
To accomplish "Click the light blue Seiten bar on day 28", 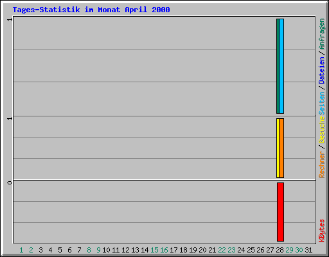I will 281,66.
